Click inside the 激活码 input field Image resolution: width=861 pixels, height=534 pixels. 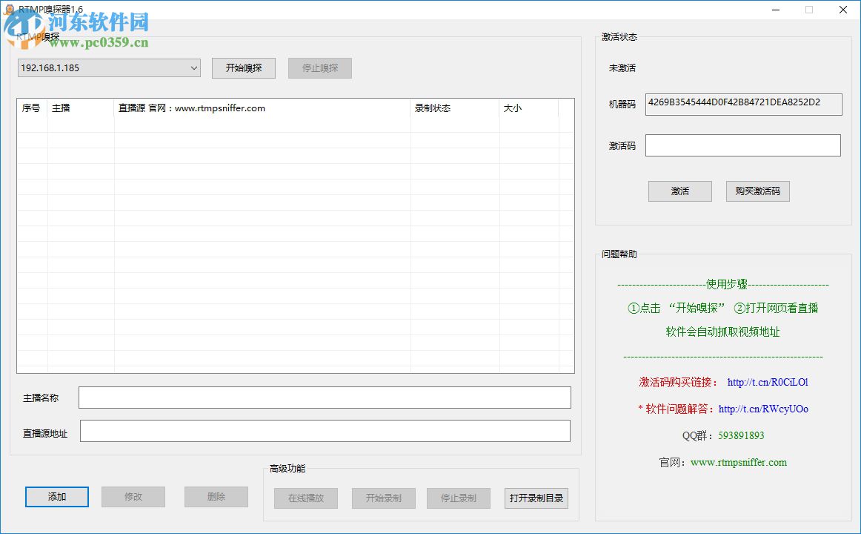(x=742, y=145)
